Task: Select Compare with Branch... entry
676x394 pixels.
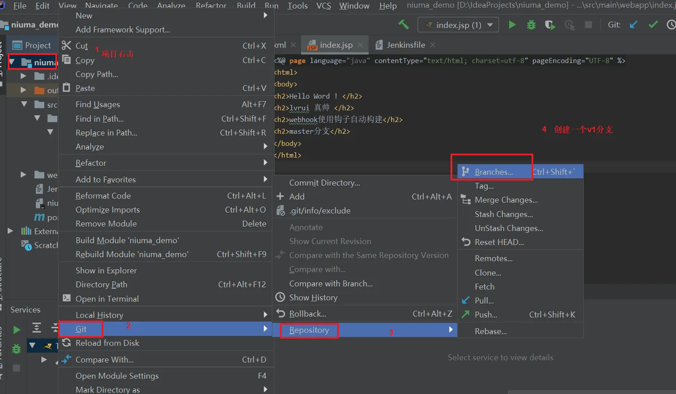Action: [x=365, y=283]
